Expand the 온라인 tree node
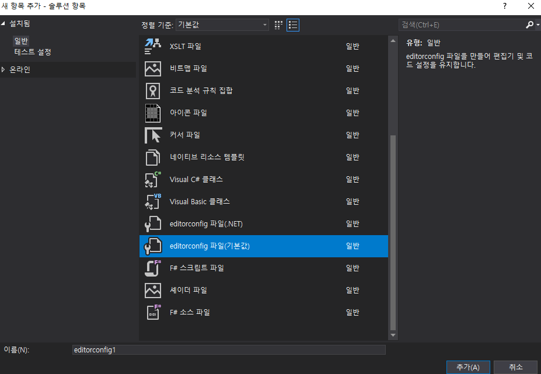This screenshot has width=541, height=374. pyautogui.click(x=3, y=69)
